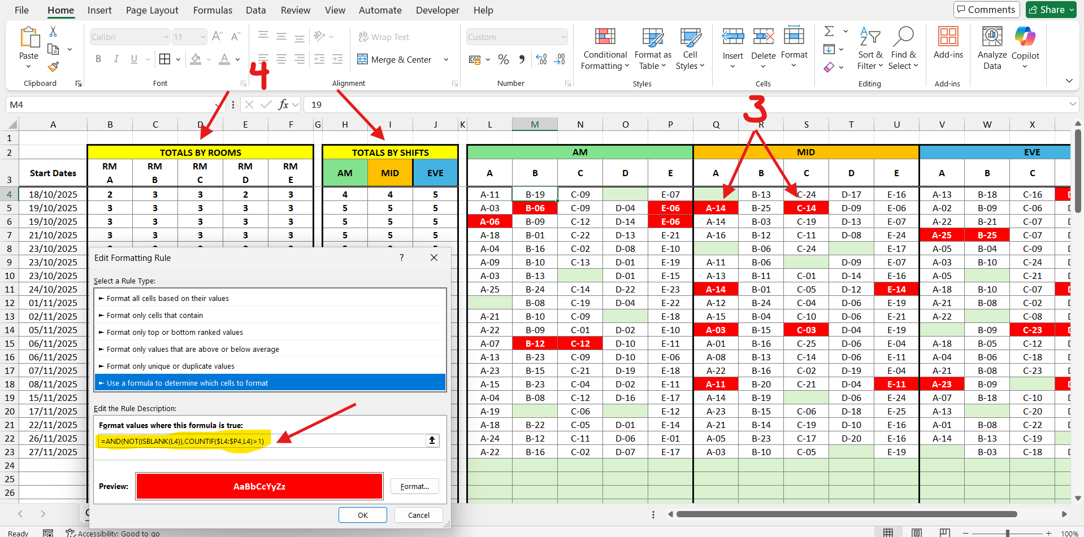Image resolution: width=1084 pixels, height=537 pixels.
Task: Open the Developer tab
Action: 437,10
